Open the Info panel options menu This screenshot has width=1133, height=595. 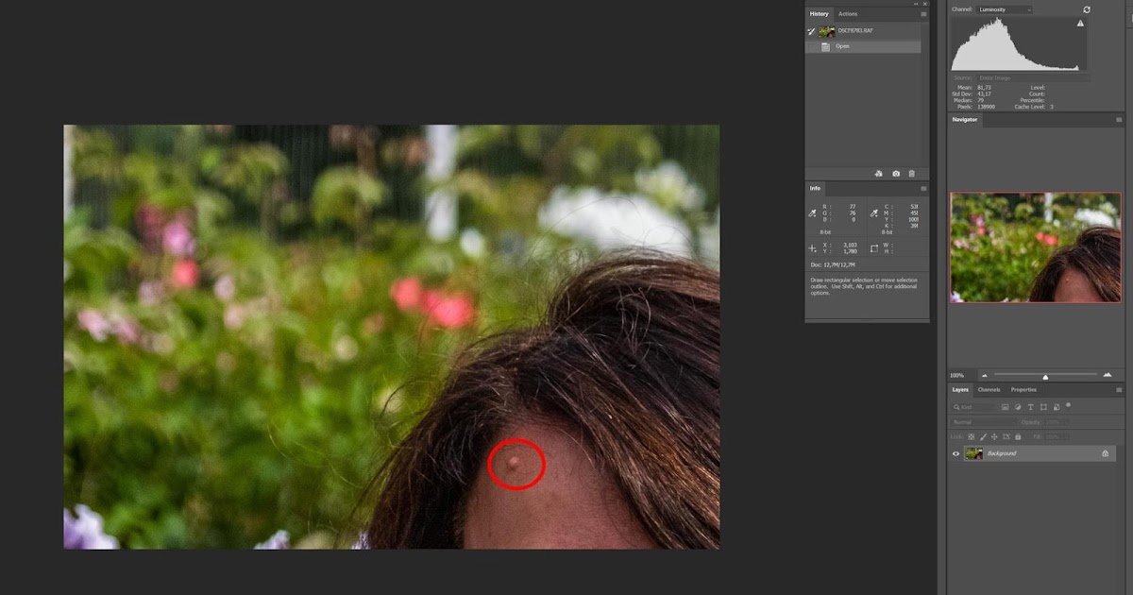[x=923, y=188]
